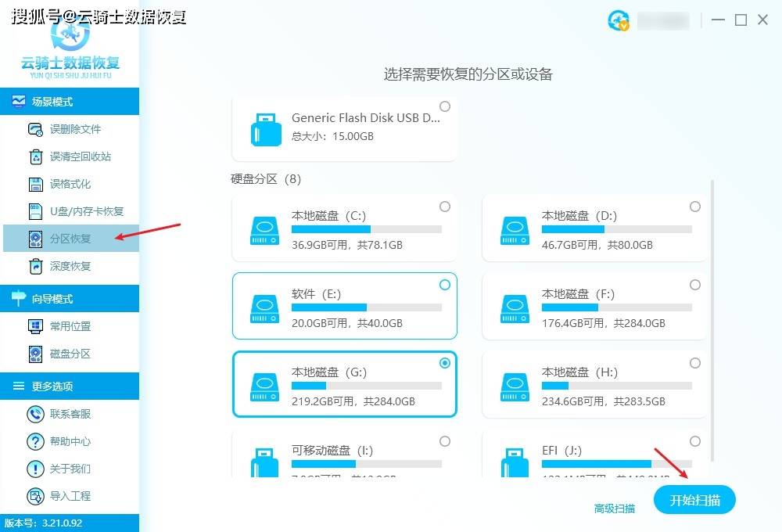Screen dimensions: 782x532
Task: Click the partition list vertical scrollbar
Action: (x=712, y=321)
